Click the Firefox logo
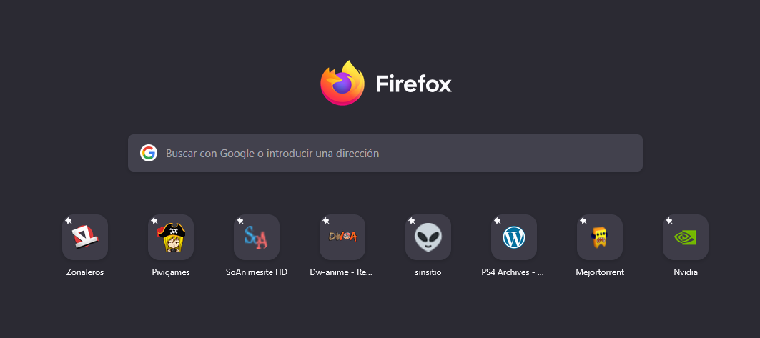This screenshot has height=338, width=760. coord(342,83)
